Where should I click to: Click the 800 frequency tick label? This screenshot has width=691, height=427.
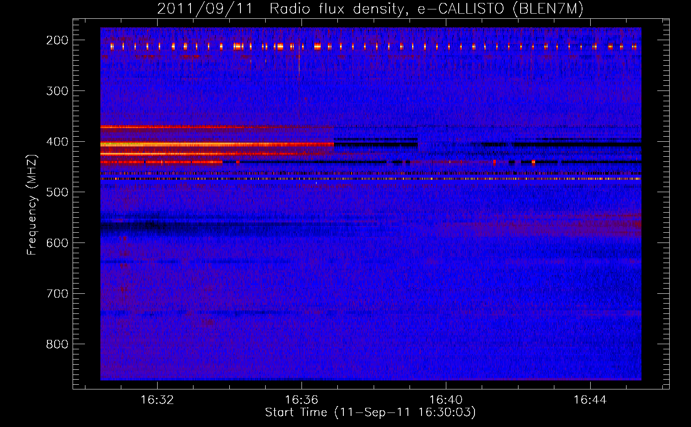pos(57,344)
